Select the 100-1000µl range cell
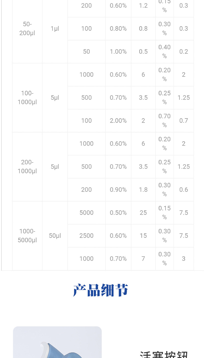The height and width of the screenshot is (358, 204). click(27, 98)
